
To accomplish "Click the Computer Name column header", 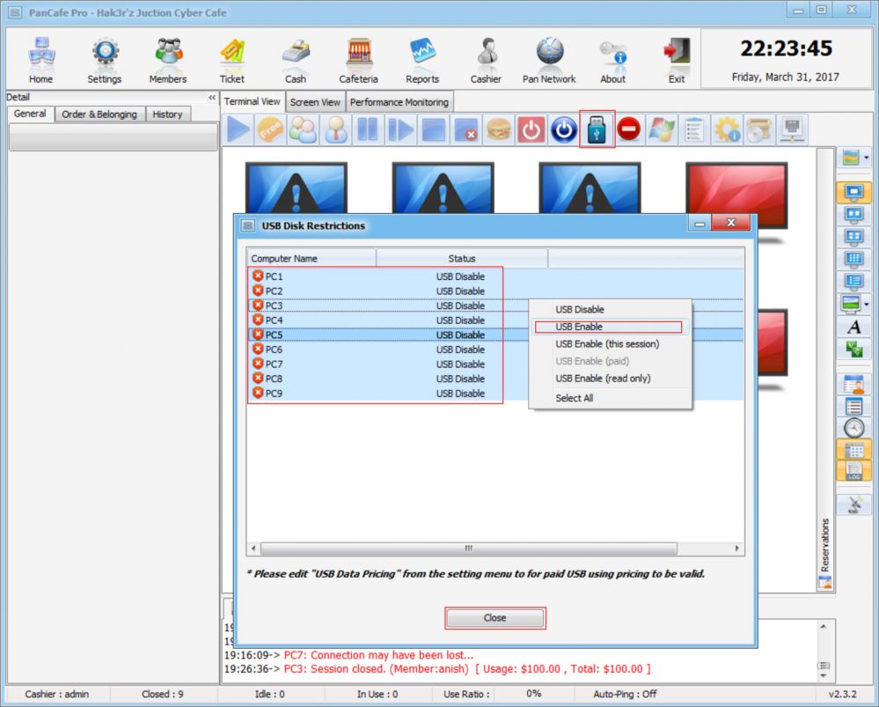I will (x=311, y=259).
